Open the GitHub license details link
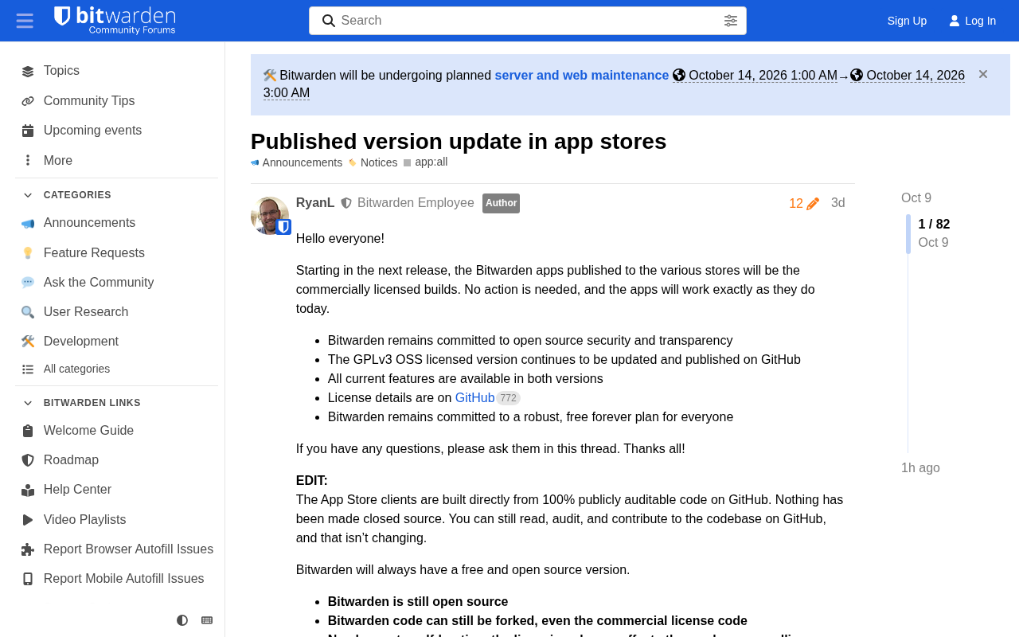Viewport: 1019px width, 637px height. 475,397
